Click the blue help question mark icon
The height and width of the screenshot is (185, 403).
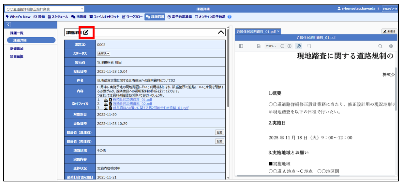click(230, 17)
